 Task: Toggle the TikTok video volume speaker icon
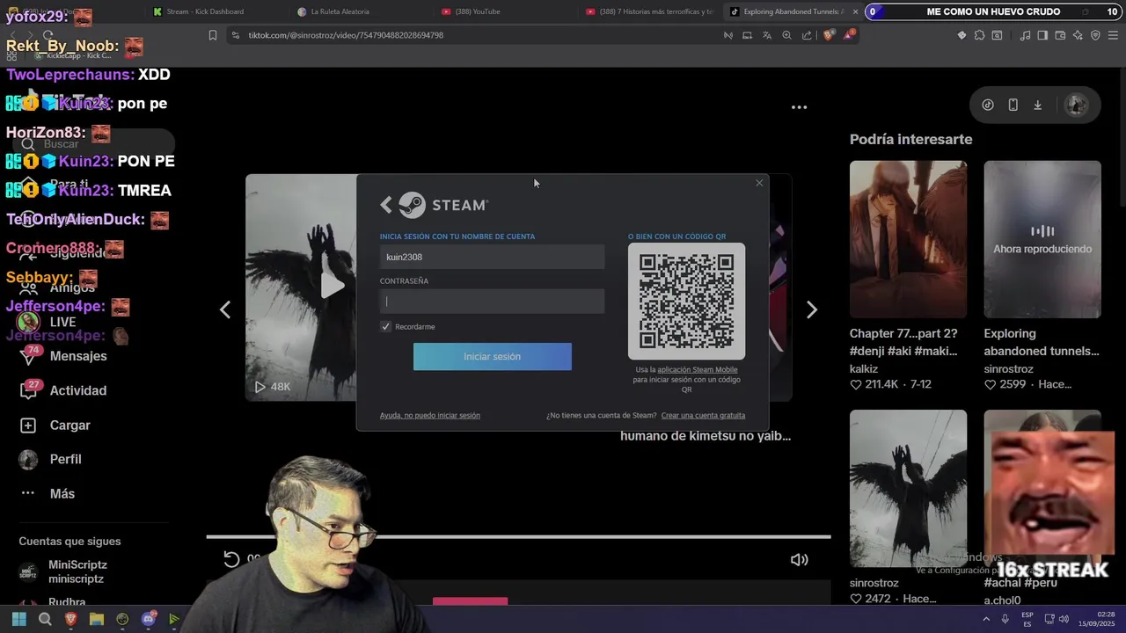click(x=799, y=559)
